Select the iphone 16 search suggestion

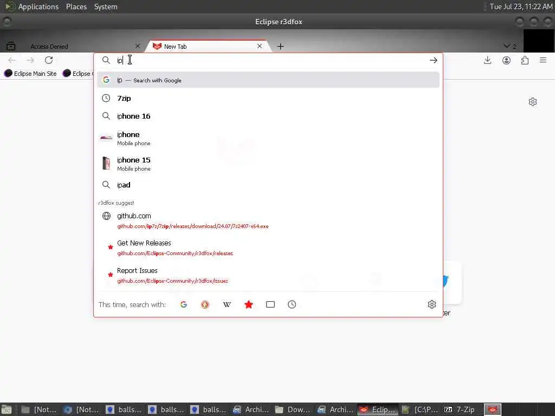(268, 116)
